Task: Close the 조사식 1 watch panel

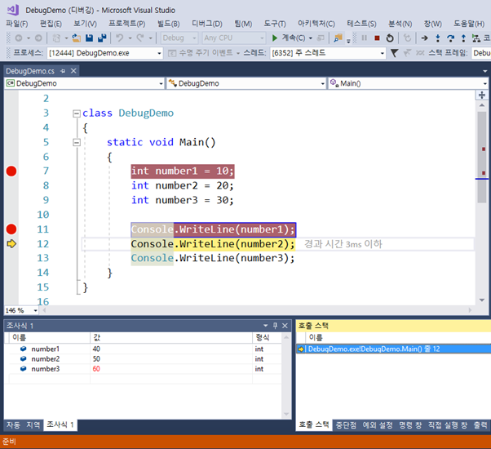Action: 285,325
